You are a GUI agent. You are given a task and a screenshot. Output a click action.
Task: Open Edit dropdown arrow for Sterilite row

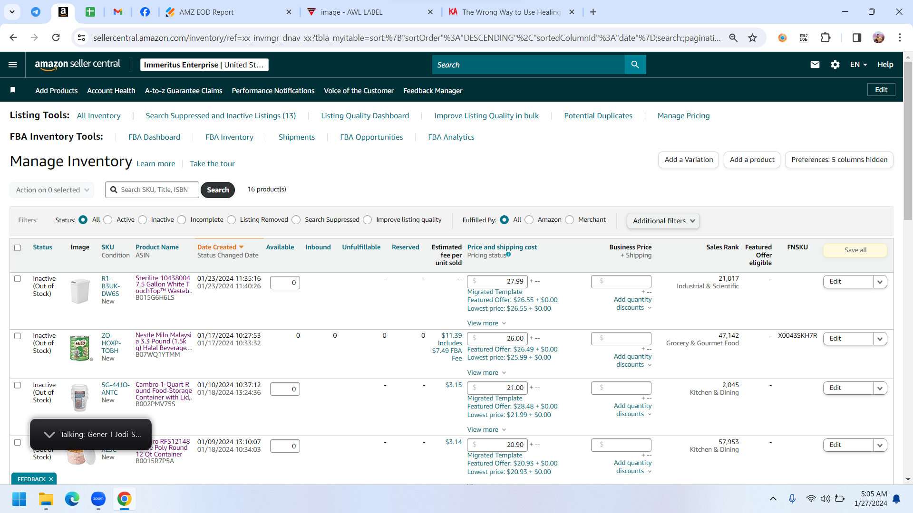pyautogui.click(x=880, y=282)
